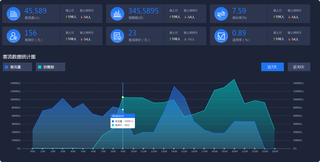The image size is (320, 162).
Task: Click the blue 客流量 legend color square
Action: pos(6,67)
